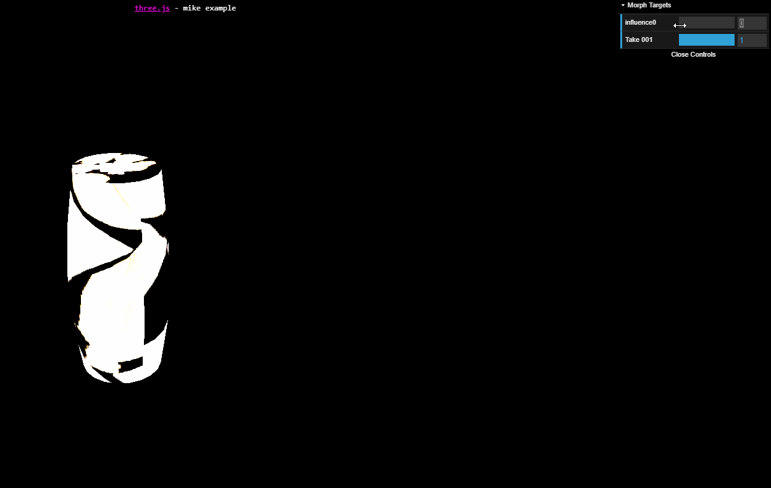Click the 'mike example' page title text
This screenshot has width=771, height=488.
[209, 8]
